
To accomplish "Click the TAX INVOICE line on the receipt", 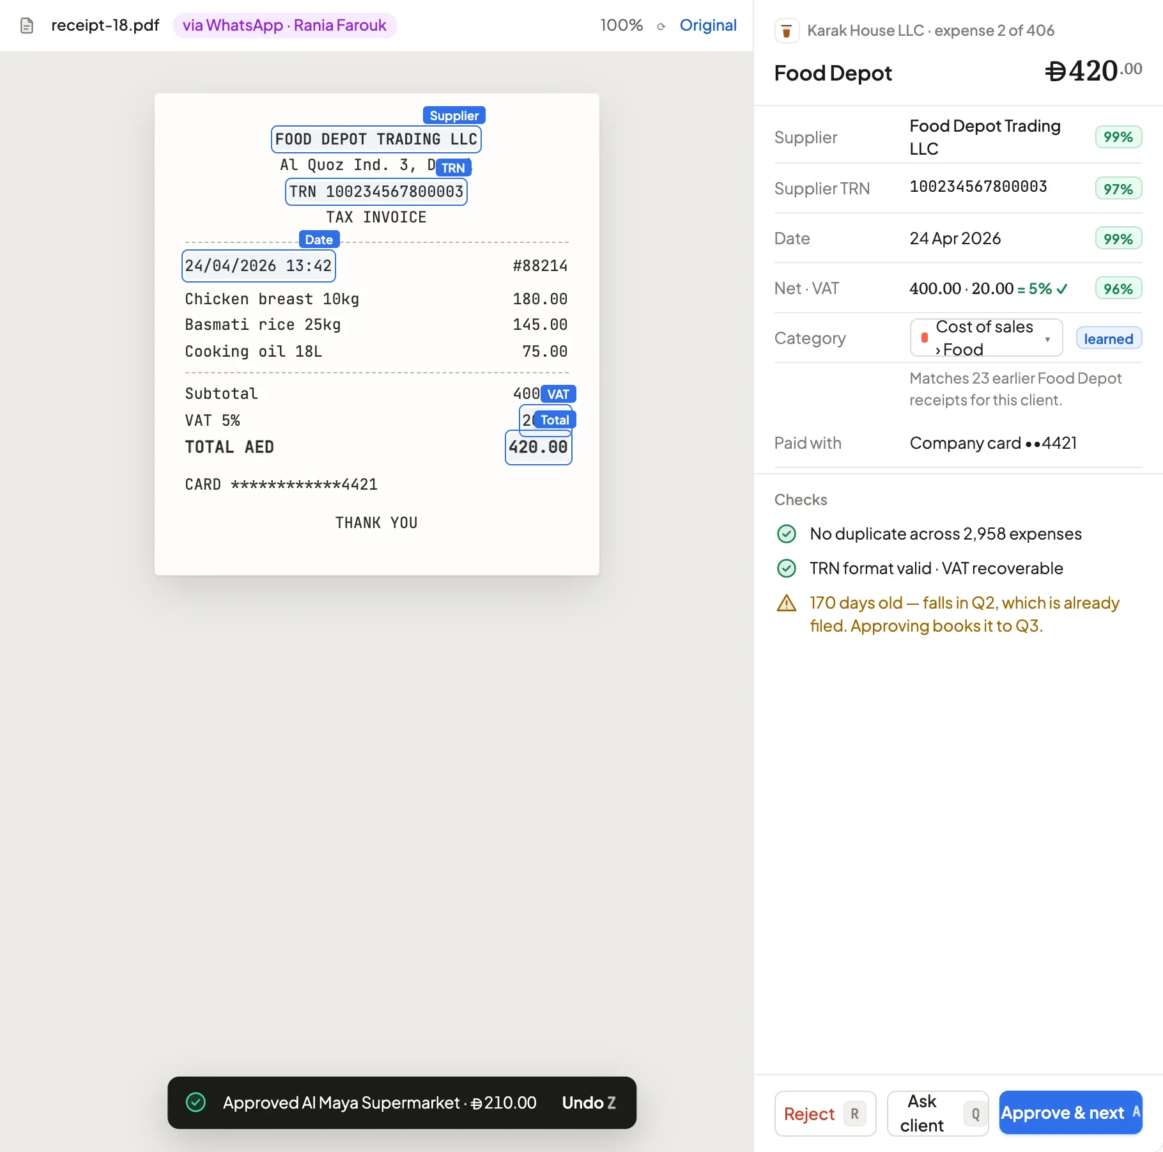I will (x=376, y=217).
